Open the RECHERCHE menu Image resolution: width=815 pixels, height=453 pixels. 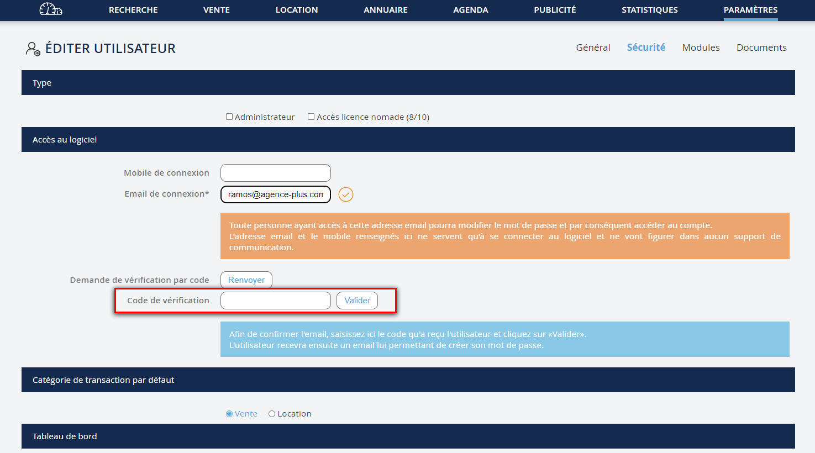tap(133, 10)
